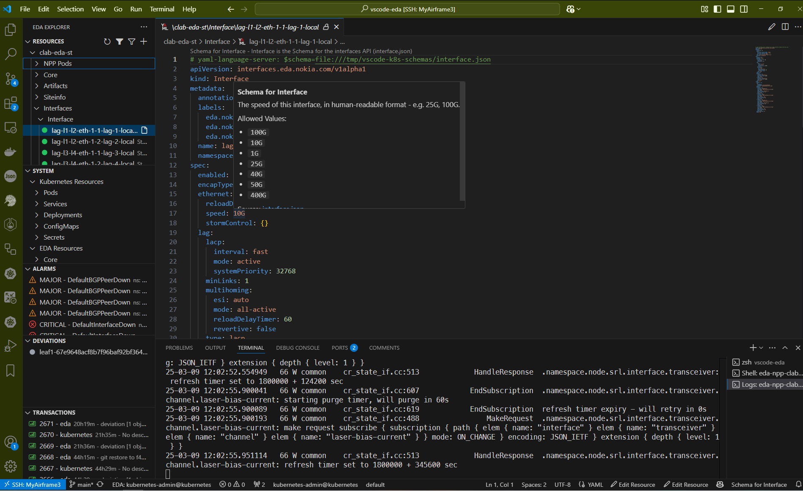Click the main* branch in status bar
Viewport: 803px width, 491px height.
pos(81,485)
